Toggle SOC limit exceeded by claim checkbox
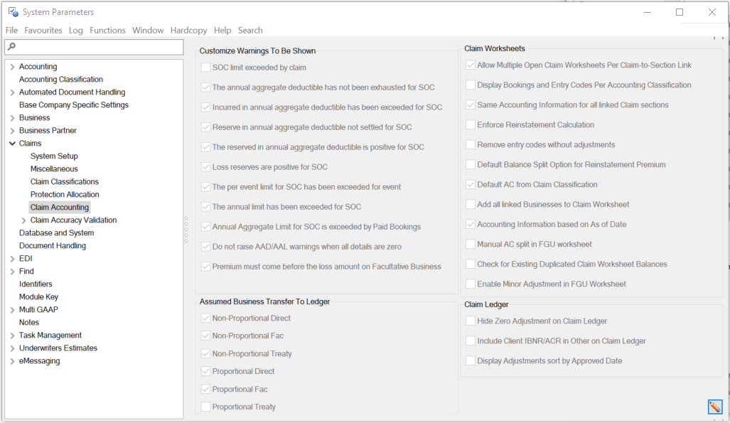 click(206, 68)
